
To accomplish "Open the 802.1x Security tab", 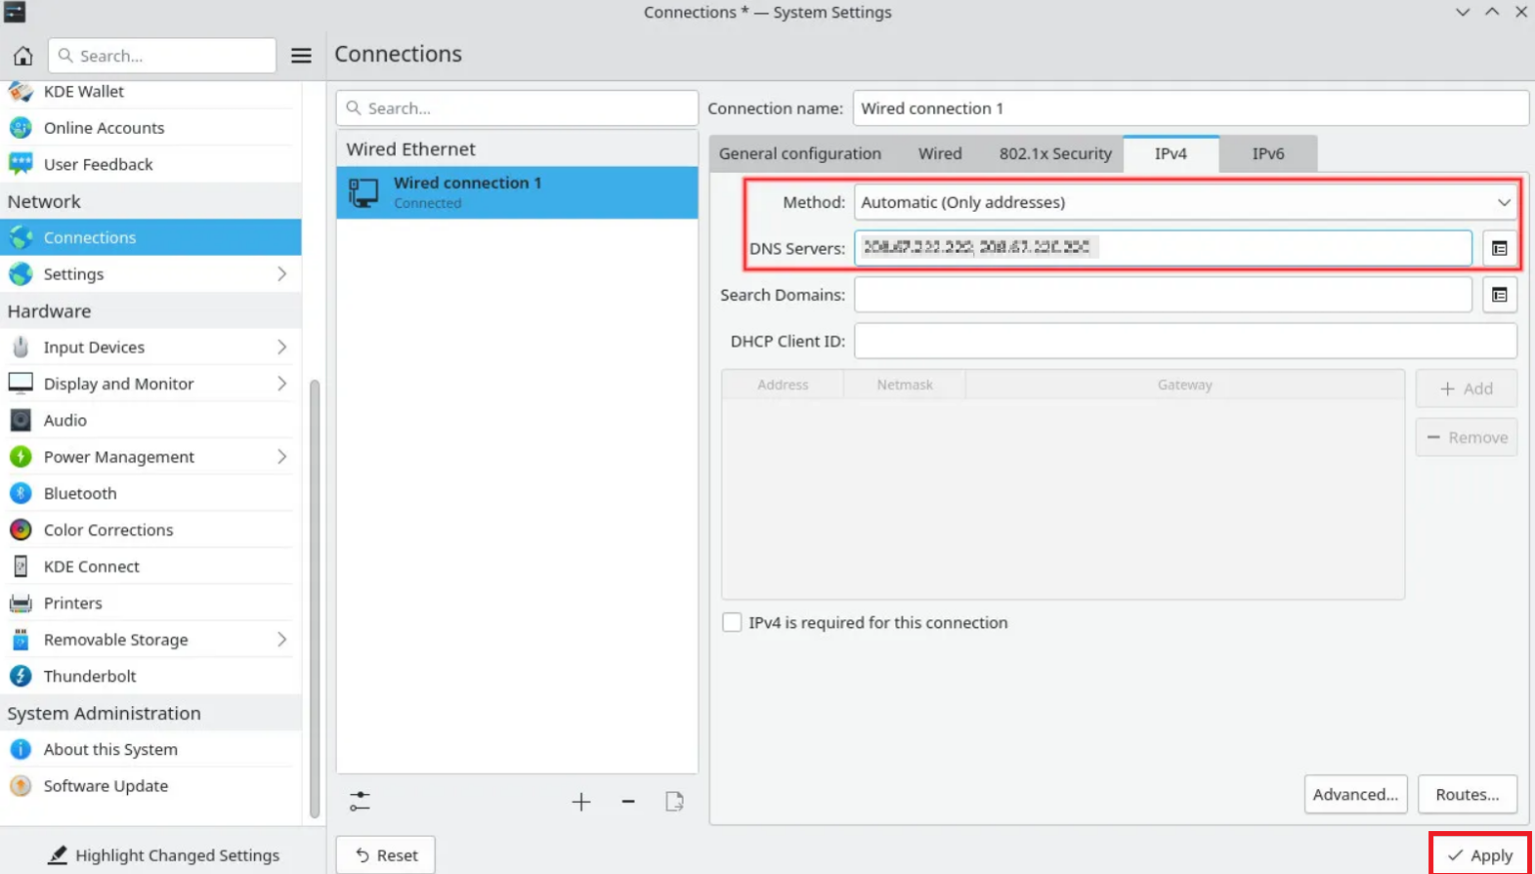I will 1054,153.
